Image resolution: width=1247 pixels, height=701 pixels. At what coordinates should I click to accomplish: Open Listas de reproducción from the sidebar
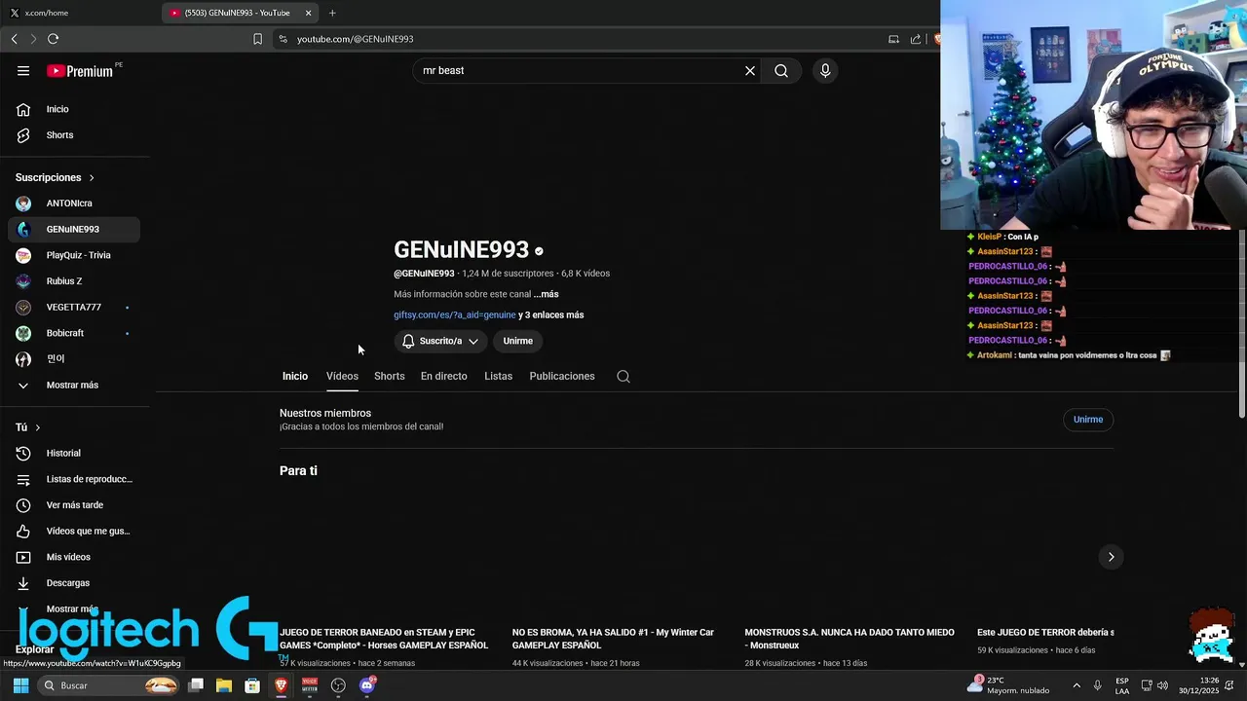[x=74, y=479]
